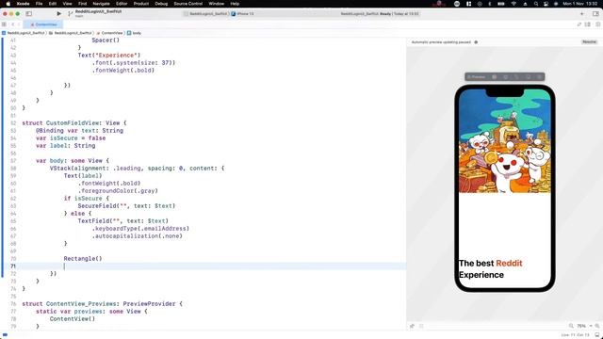Open the Debug menu
Viewport: 603px width, 339px height.
pos(161,4)
